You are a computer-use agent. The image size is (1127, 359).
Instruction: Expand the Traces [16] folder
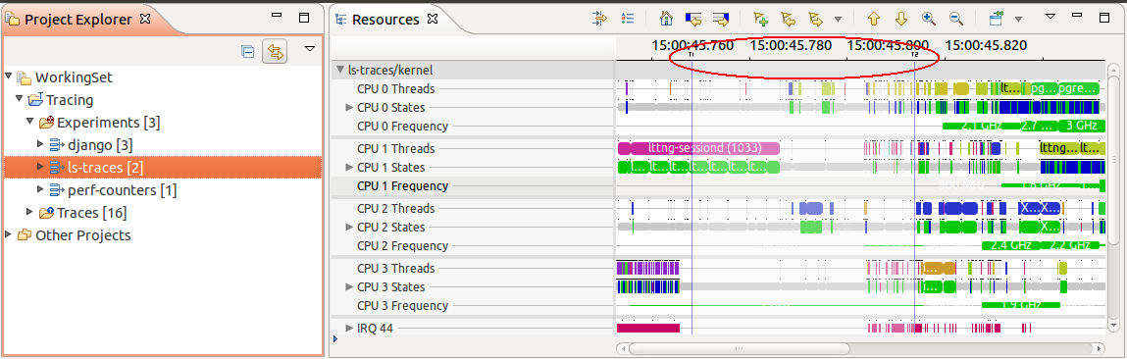[x=29, y=212]
